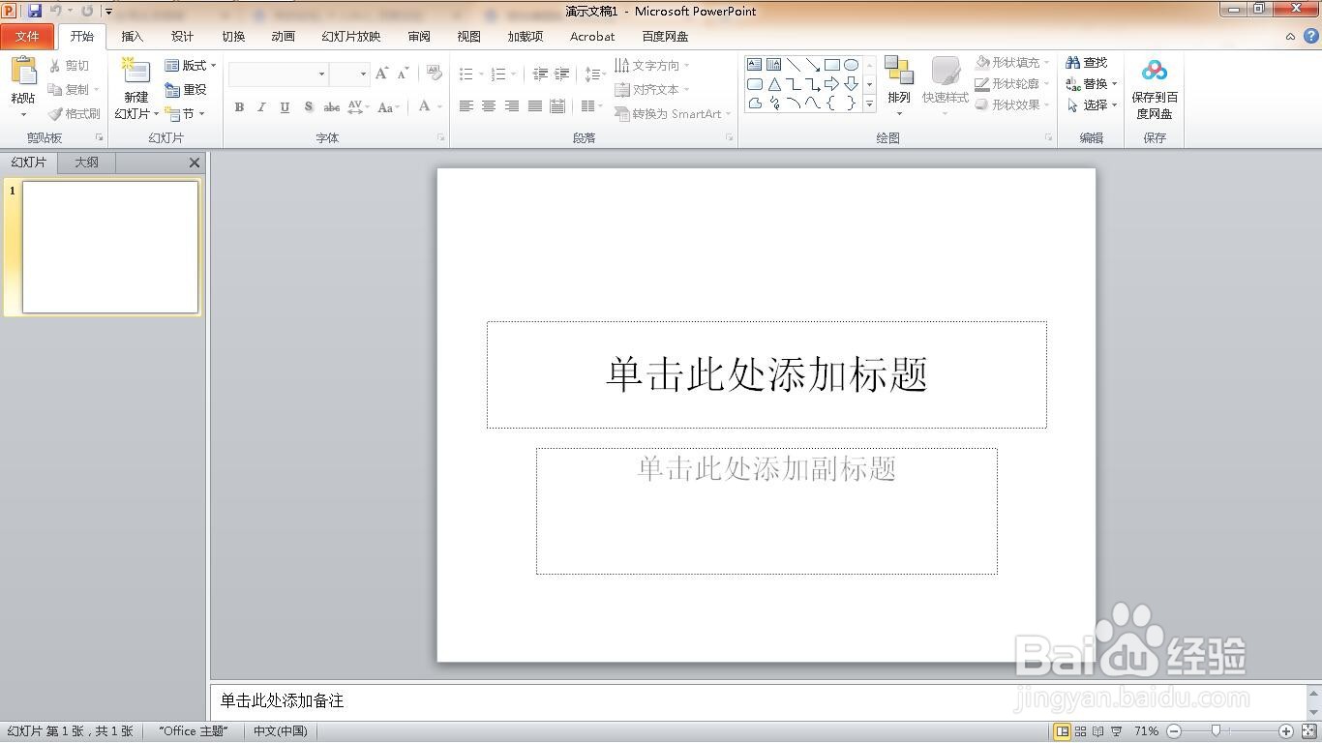
Task: Click the title placeholder 单击此处添加标题
Action: click(x=766, y=374)
